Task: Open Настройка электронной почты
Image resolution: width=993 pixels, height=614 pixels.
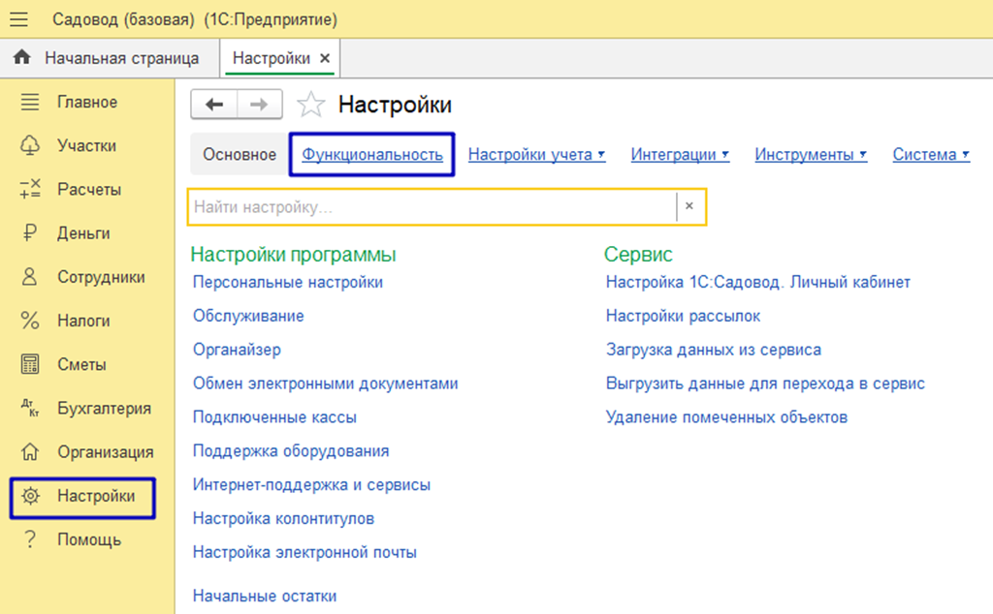Action: [x=304, y=552]
